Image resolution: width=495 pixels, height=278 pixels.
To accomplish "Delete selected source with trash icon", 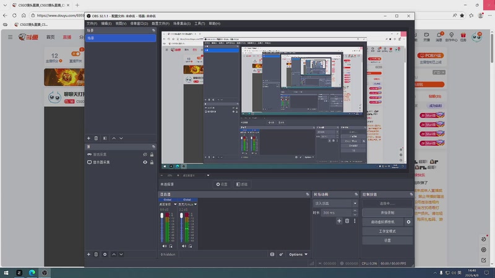I will click(97, 255).
